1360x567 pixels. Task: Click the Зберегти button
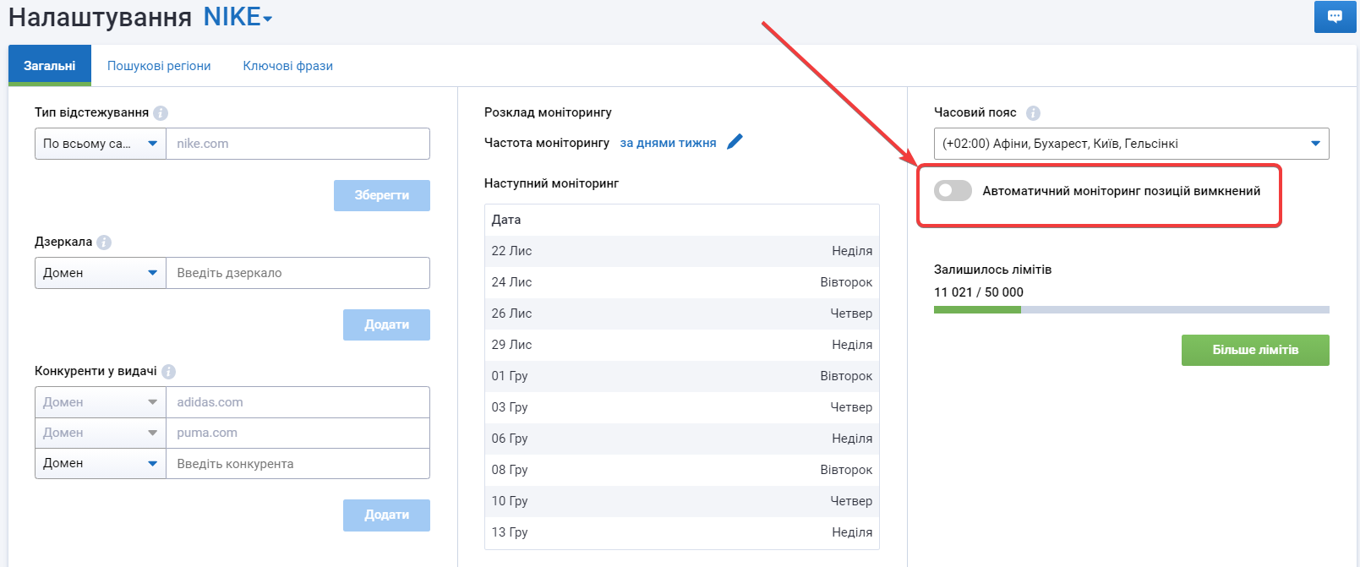click(x=381, y=195)
